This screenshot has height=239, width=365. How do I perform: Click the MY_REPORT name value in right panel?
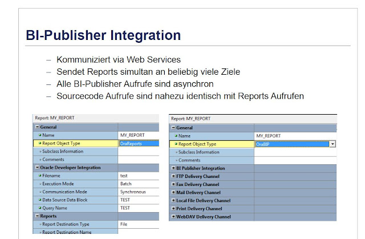(x=269, y=136)
